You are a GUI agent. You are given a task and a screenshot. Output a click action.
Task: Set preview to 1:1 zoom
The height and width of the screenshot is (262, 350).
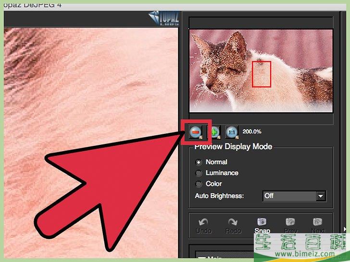232,132
